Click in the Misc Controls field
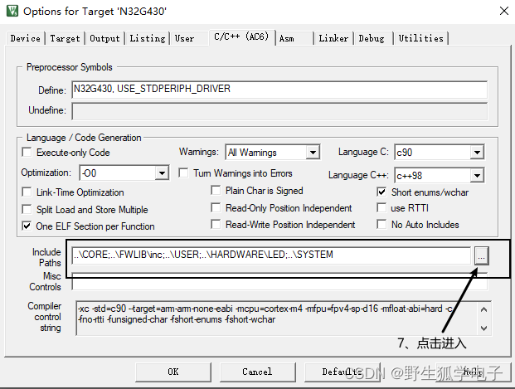Image resolution: width=515 pixels, height=389 pixels. tap(279, 281)
